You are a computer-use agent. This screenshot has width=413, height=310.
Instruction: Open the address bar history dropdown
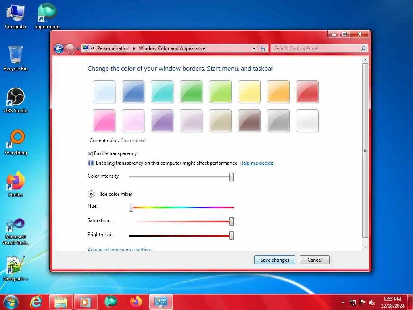click(254, 48)
